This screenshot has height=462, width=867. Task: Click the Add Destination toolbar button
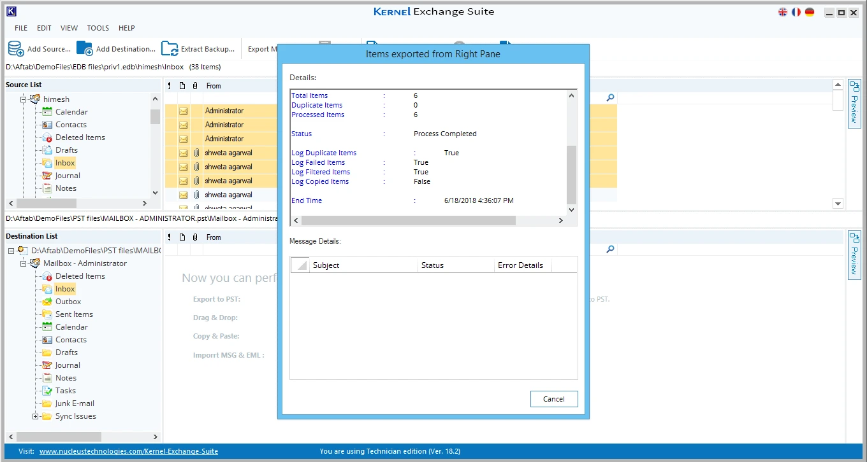116,49
